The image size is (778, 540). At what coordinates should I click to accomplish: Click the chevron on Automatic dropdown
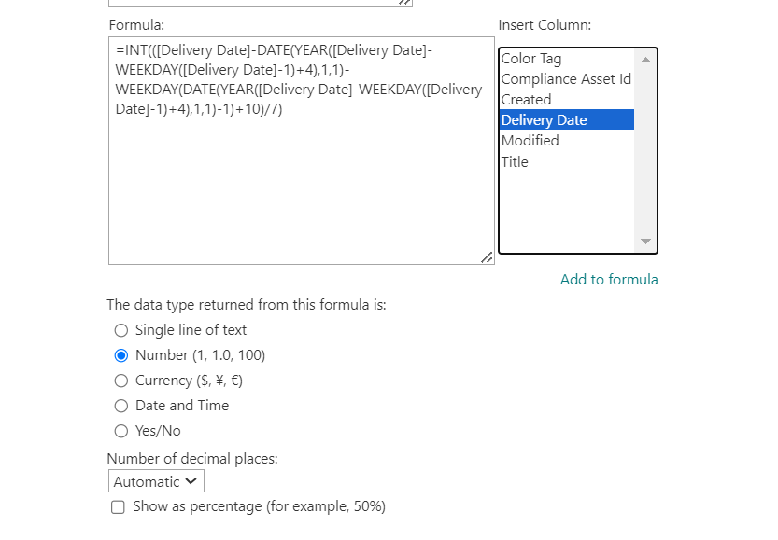[x=191, y=481]
